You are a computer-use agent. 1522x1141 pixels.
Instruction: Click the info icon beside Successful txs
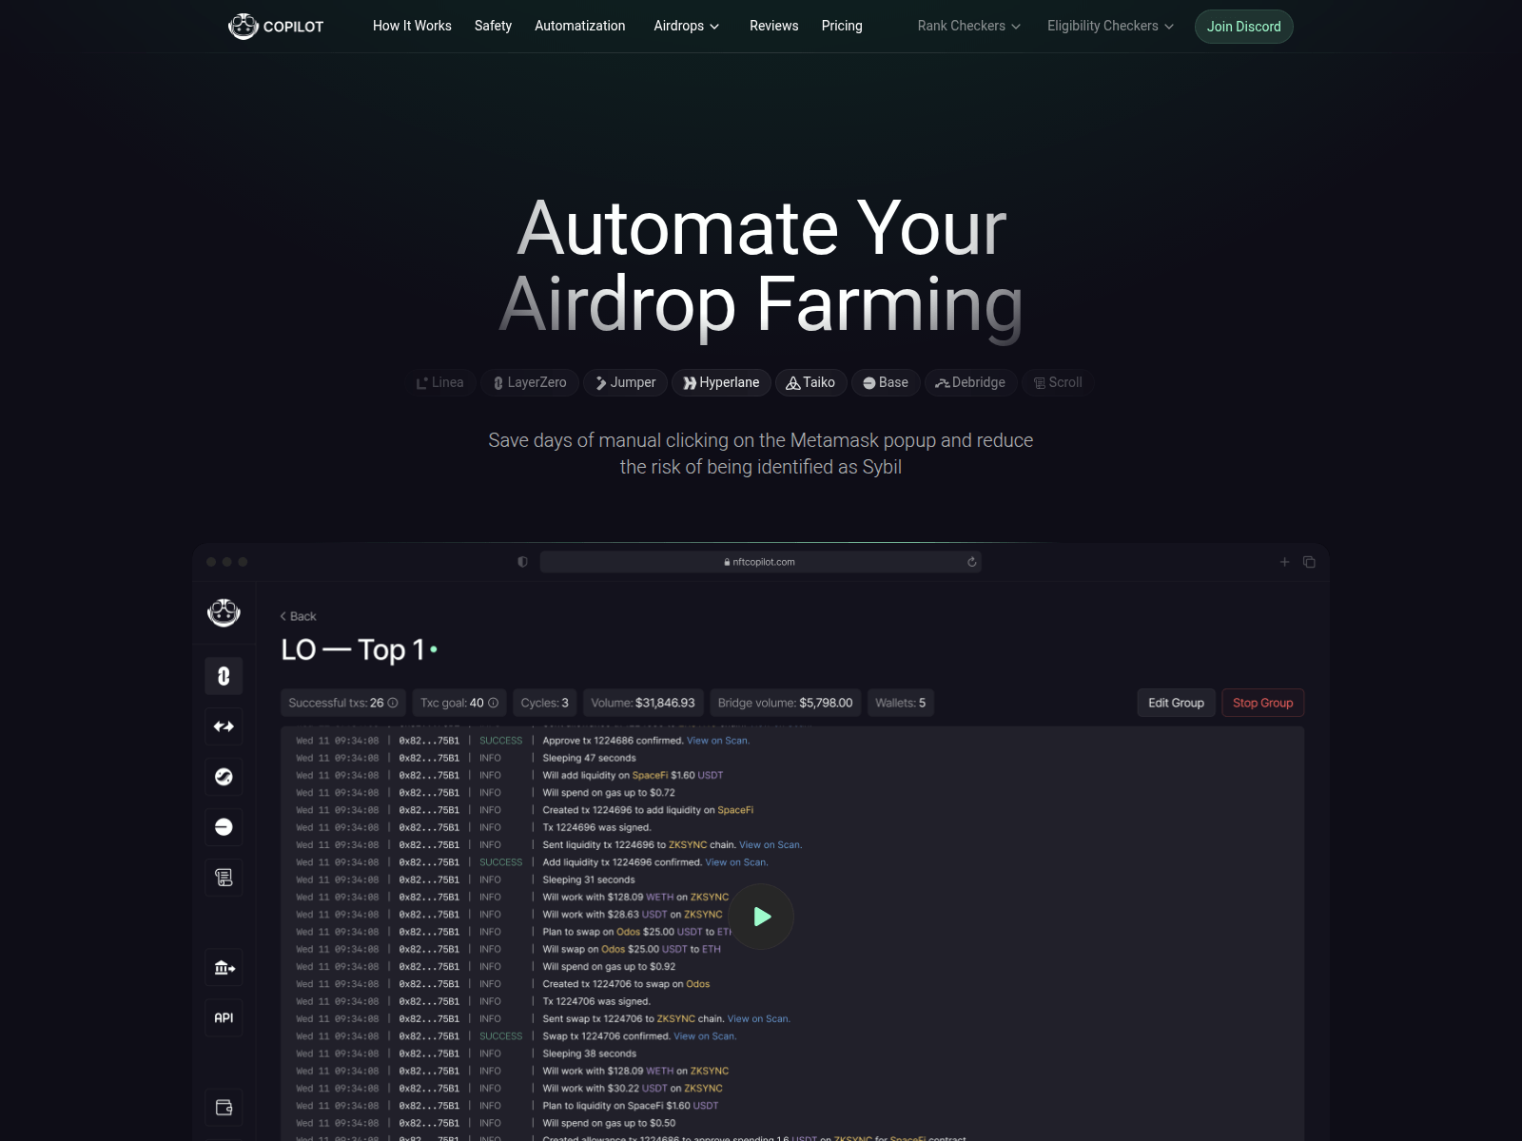393,703
